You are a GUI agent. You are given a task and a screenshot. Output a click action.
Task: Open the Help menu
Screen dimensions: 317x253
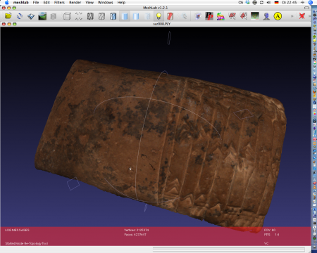(121, 2)
